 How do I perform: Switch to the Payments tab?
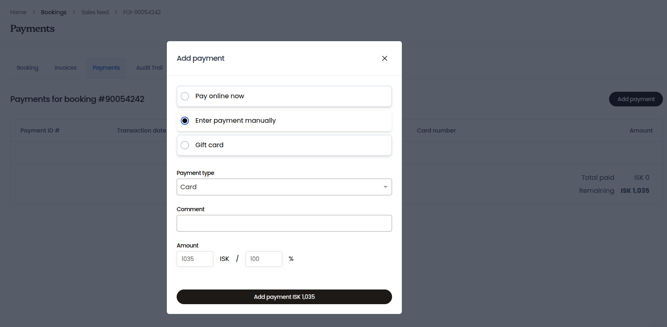(106, 68)
